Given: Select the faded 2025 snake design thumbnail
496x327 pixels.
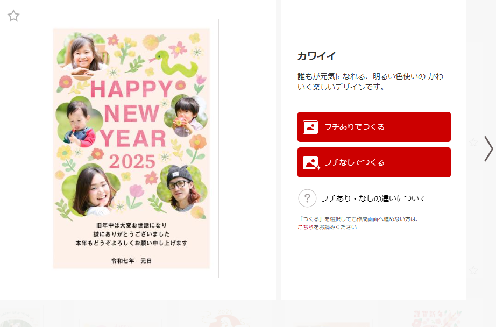Looking at the screenshot, I should pyautogui.click(x=225, y=316).
